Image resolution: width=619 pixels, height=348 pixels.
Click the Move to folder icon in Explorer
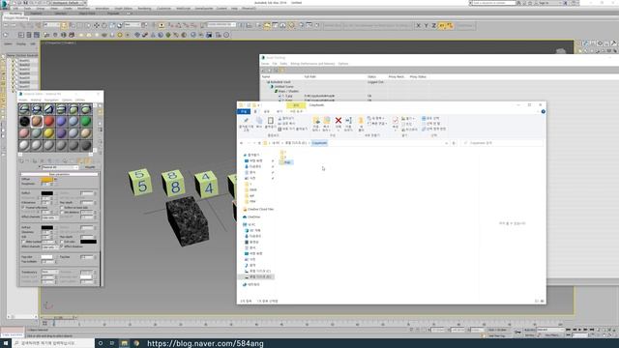pyautogui.click(x=316, y=120)
